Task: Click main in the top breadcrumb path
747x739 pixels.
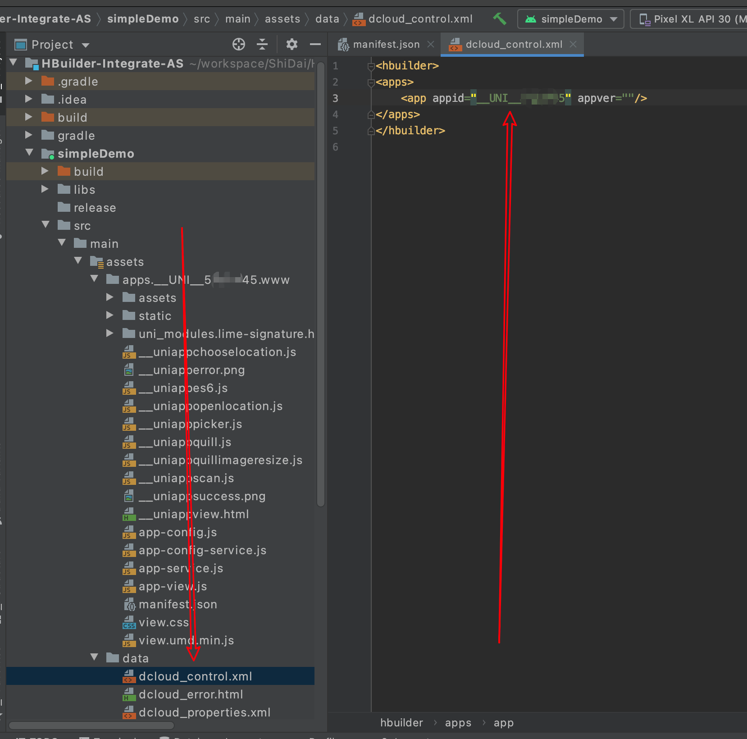Action: [x=238, y=19]
